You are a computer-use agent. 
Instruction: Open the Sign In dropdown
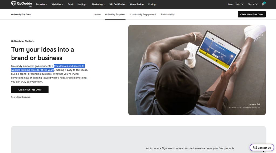click(253, 4)
